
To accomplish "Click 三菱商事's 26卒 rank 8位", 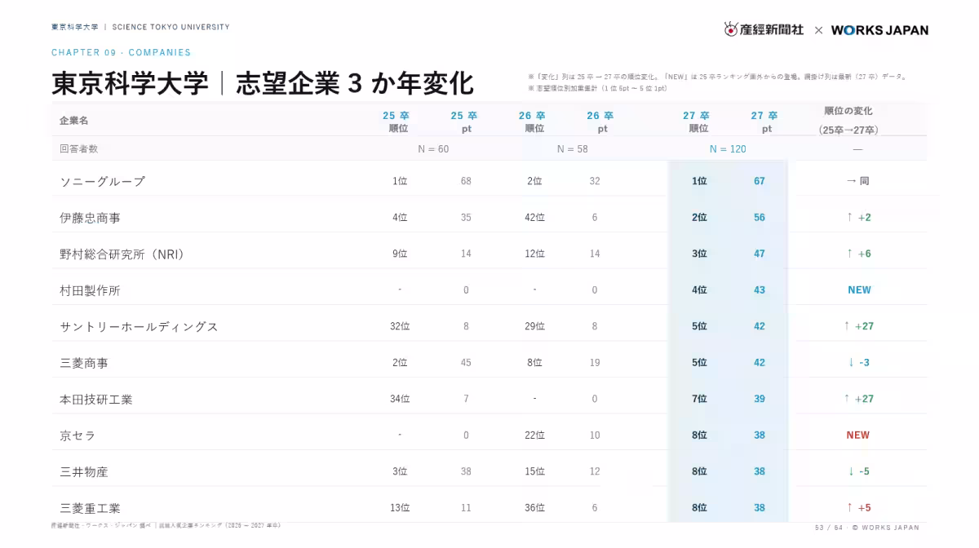I will pyautogui.click(x=534, y=363).
